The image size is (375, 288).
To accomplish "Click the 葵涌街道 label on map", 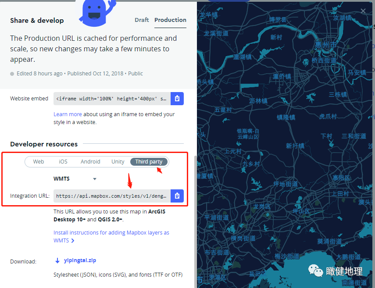I will point(329,242).
